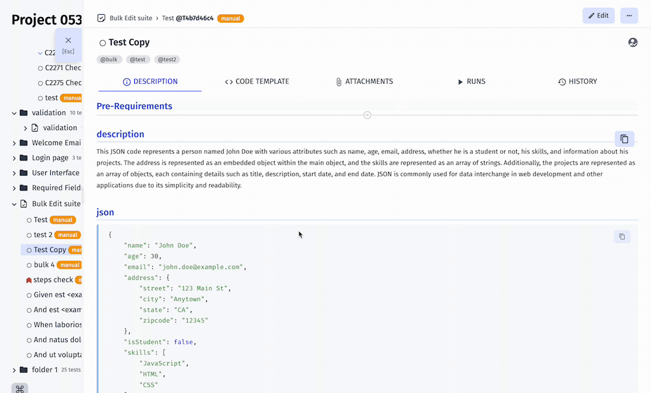651x393 pixels.
Task: Collapse the Bulk Edit suite in tree
Action: pyautogui.click(x=14, y=204)
